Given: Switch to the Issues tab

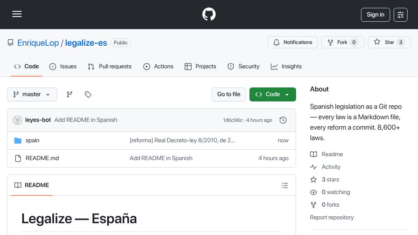Looking at the screenshot, I should point(63,66).
